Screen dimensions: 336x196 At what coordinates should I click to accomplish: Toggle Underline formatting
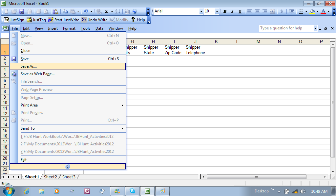(240, 11)
